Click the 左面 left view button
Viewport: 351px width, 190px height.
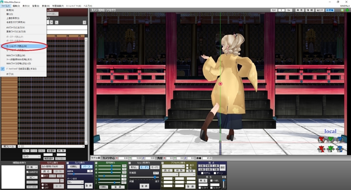tap(202, 169)
